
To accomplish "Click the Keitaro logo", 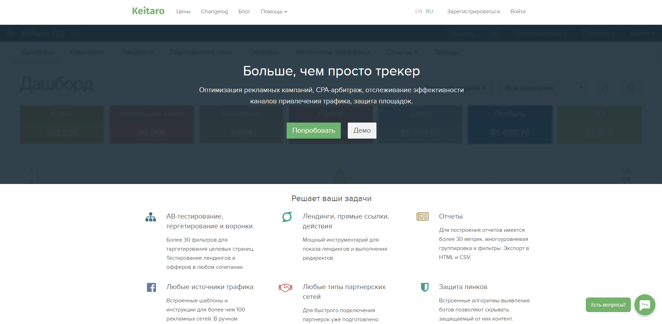I will [x=148, y=11].
